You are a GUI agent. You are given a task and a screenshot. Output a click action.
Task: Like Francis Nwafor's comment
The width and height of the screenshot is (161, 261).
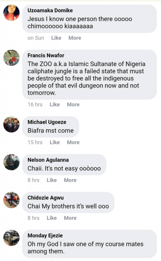pyautogui.click(x=55, y=105)
